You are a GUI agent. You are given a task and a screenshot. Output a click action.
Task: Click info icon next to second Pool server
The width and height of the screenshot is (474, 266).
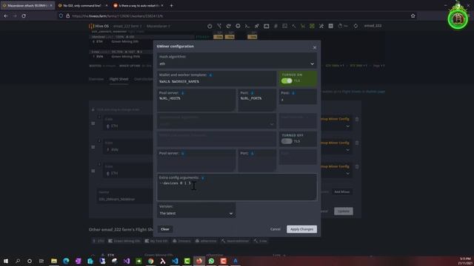point(183,153)
